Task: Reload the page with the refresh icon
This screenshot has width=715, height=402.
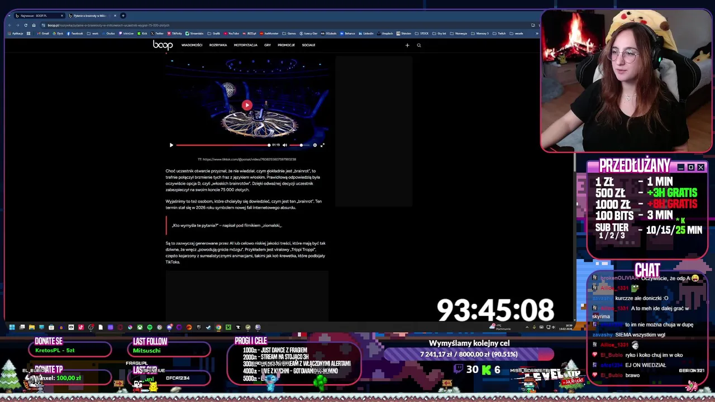Action: click(26, 25)
